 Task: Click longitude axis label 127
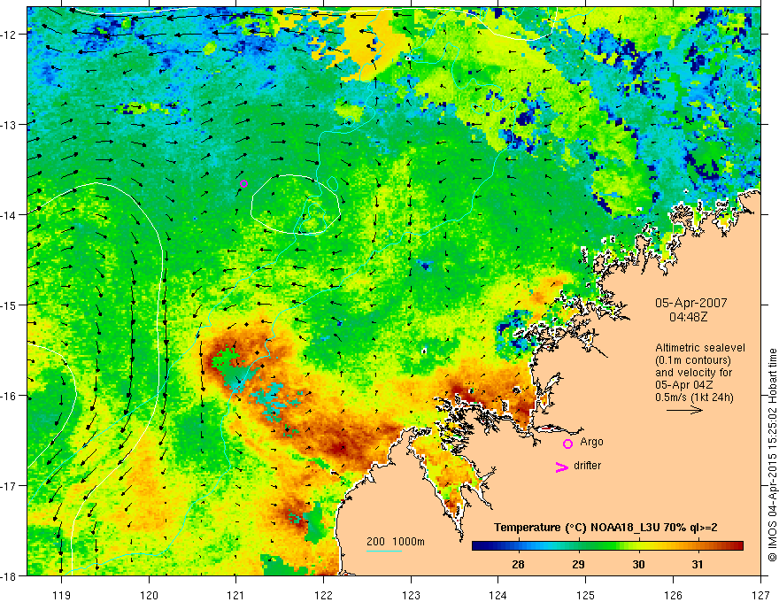click(760, 595)
